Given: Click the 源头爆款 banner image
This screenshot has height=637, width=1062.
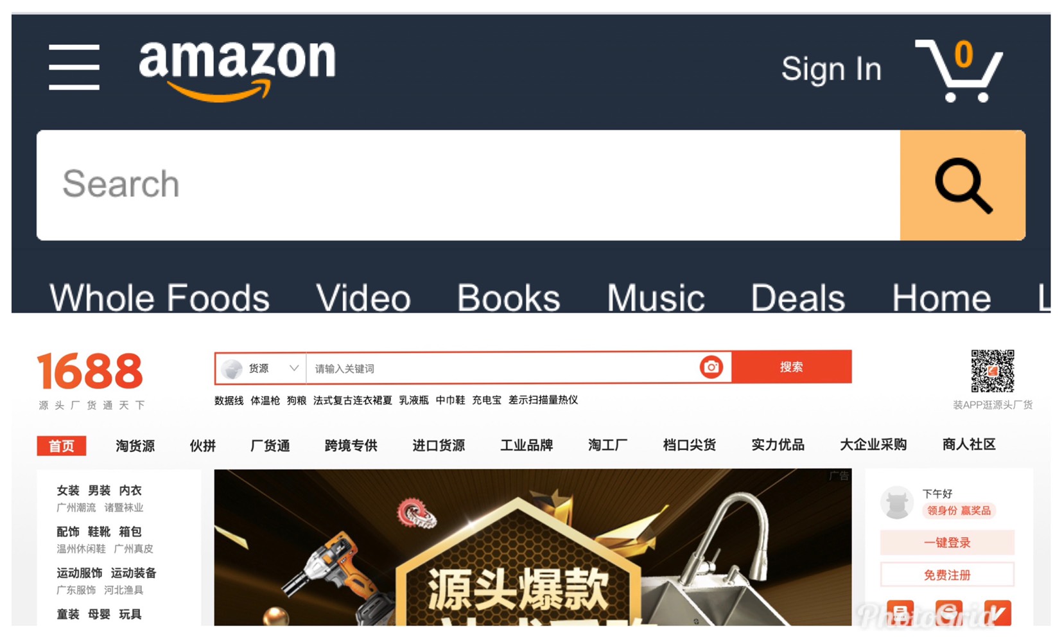Looking at the screenshot, I should [x=533, y=547].
